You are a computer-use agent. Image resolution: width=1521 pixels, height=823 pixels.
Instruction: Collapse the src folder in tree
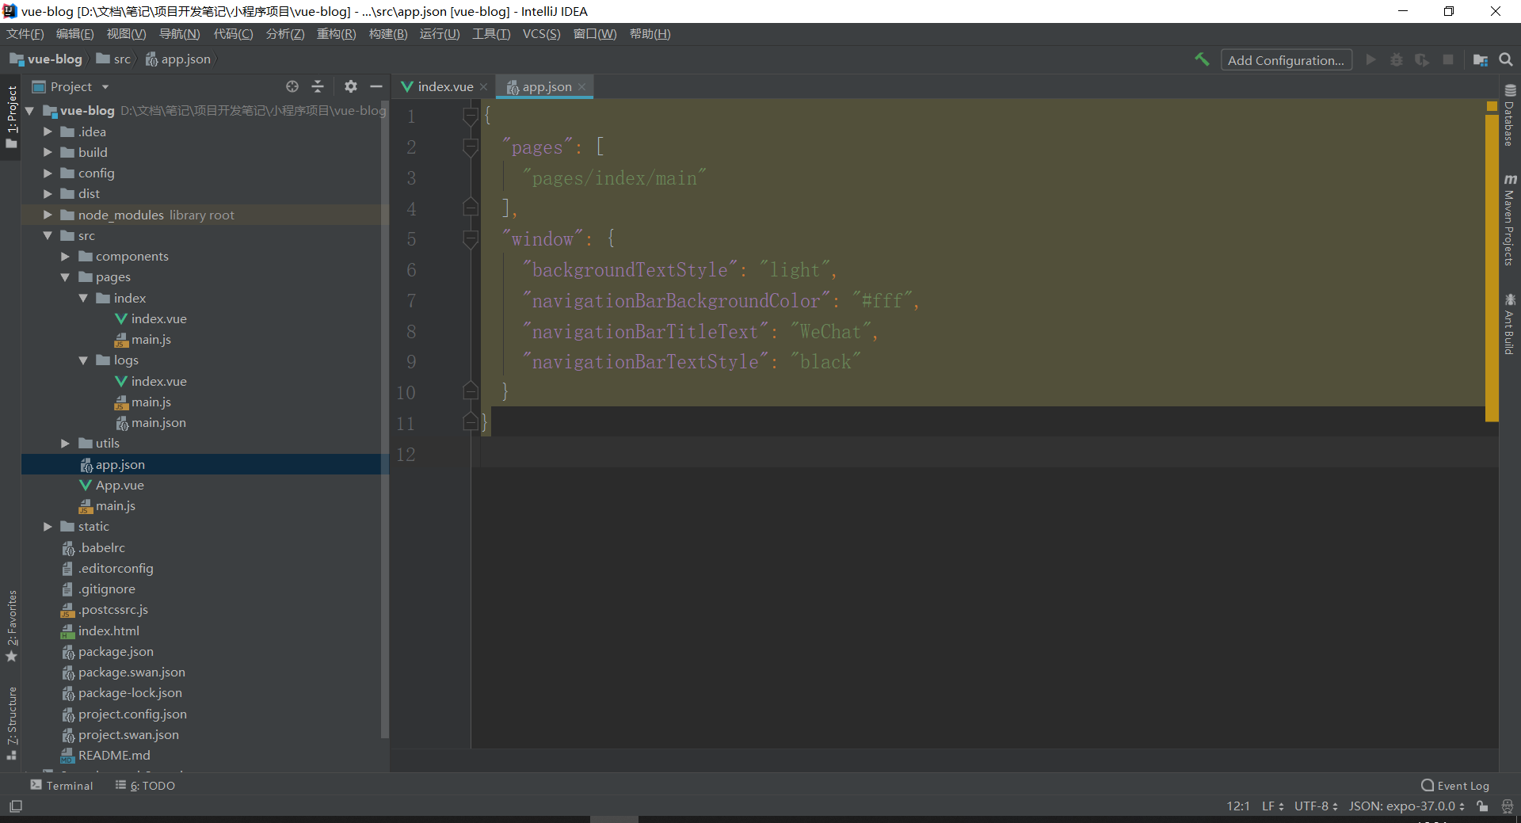(48, 235)
